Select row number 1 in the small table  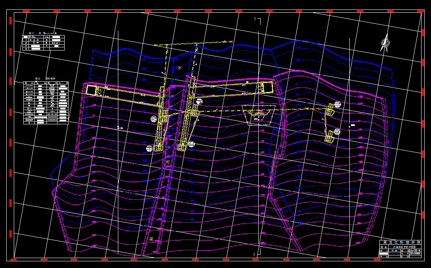point(26,39)
